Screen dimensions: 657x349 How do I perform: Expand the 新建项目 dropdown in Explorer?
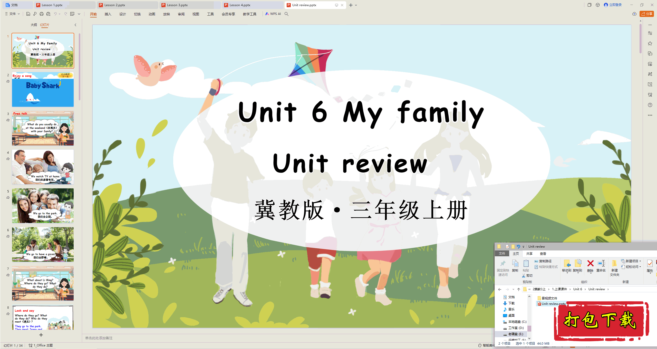pyautogui.click(x=640, y=261)
